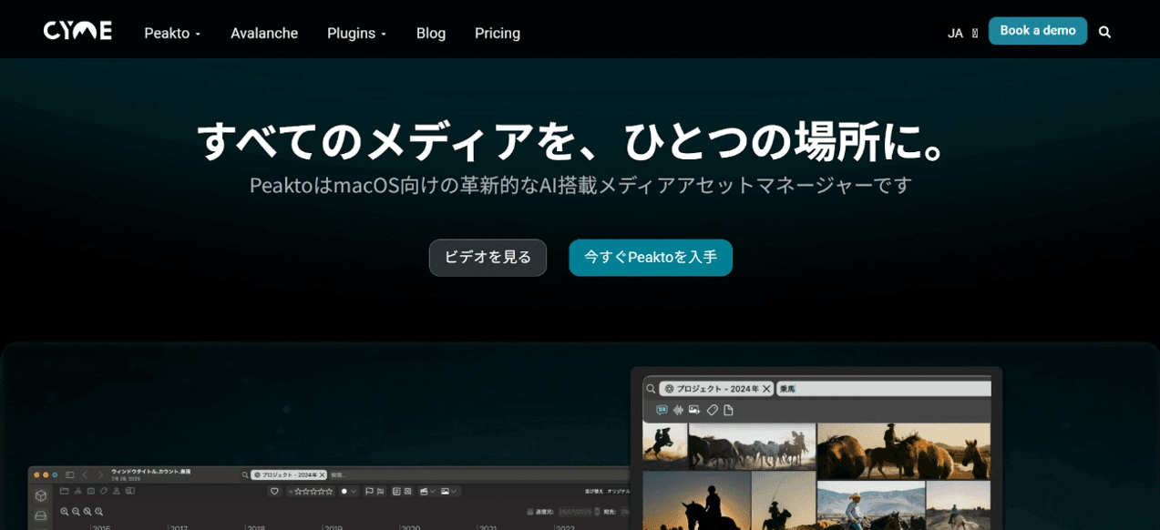Click the drive icon in the Peakto sidebar
This screenshot has width=1160, height=530.
coord(41,515)
